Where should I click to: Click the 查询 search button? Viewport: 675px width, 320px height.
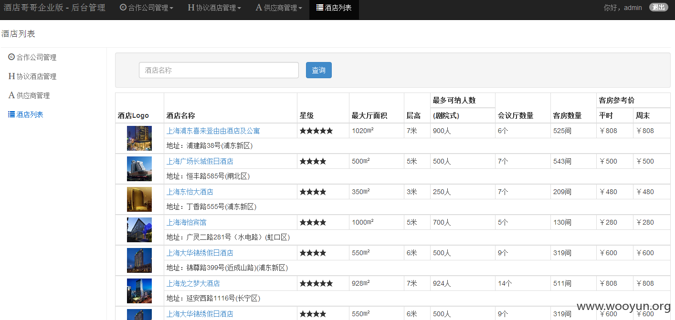coord(319,70)
